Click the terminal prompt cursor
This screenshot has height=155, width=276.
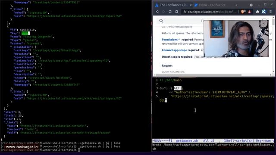click(79, 150)
